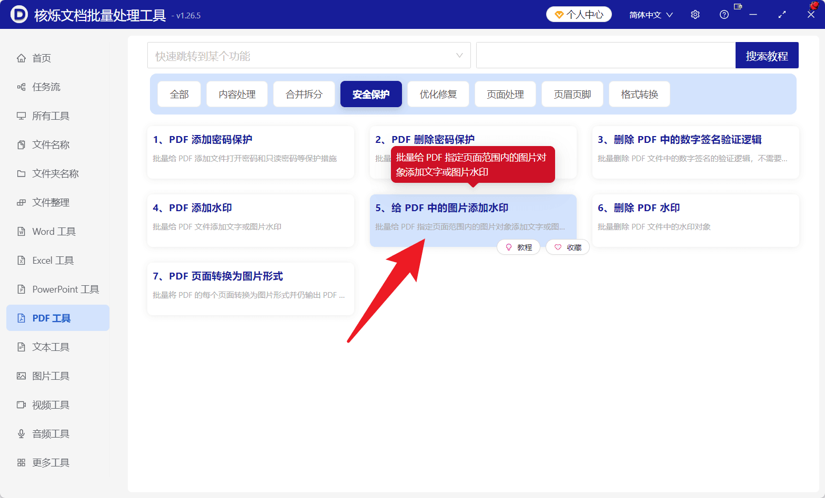Open the help question mark icon
This screenshot has height=498, width=825.
pyautogui.click(x=724, y=15)
